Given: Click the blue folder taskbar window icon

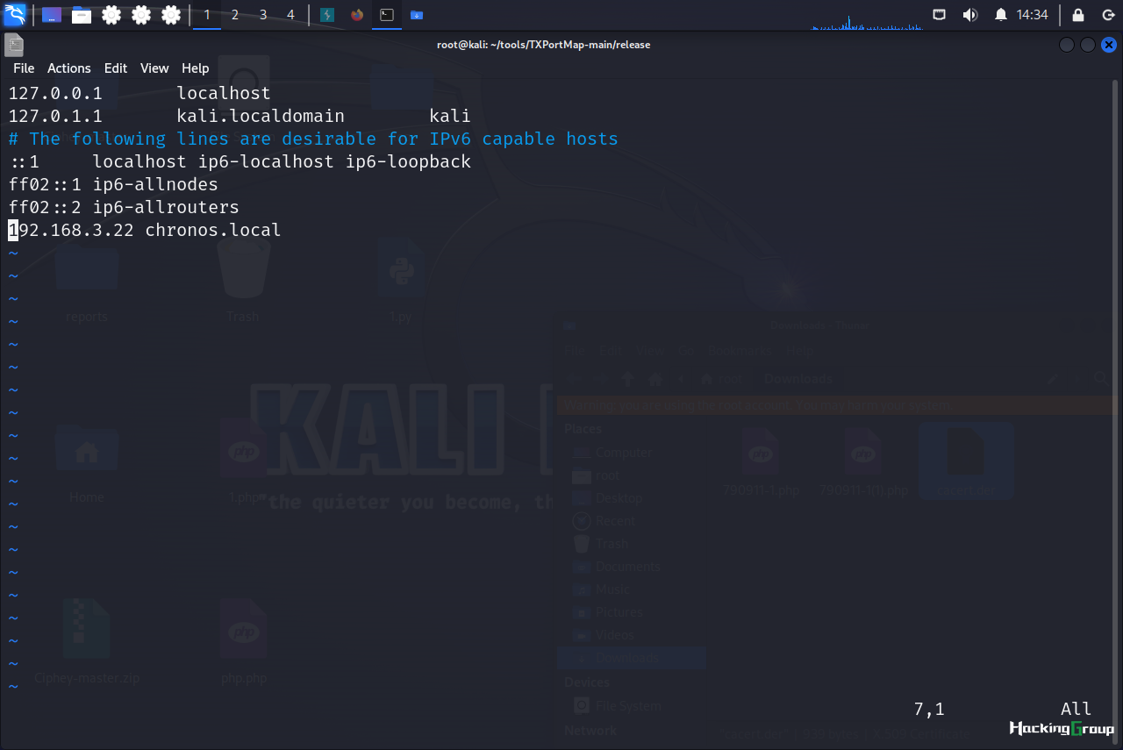Looking at the screenshot, I should (x=416, y=15).
